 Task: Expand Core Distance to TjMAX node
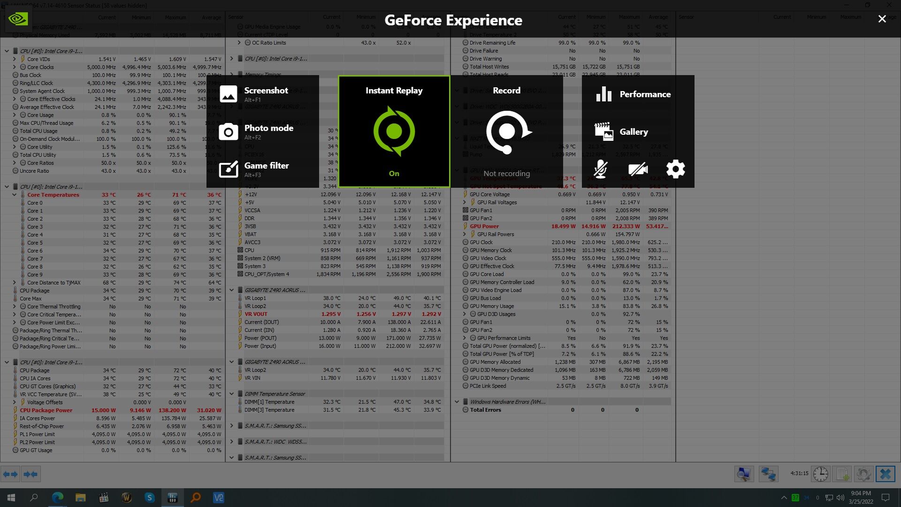[14, 283]
